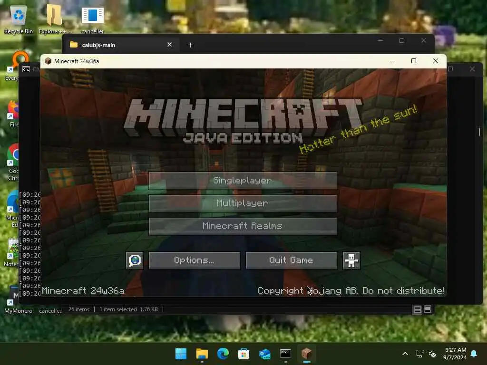The width and height of the screenshot is (487, 365).
Task: Click the Copyright Mojang AB text
Action: (x=351, y=290)
